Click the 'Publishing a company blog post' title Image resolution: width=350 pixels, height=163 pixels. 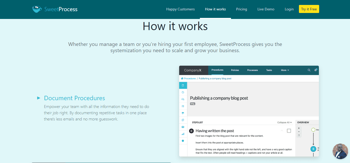219,98
